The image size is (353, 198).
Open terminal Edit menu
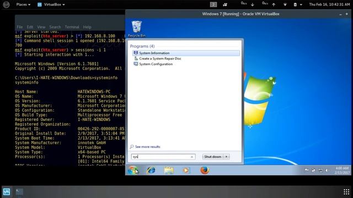coord(30,27)
